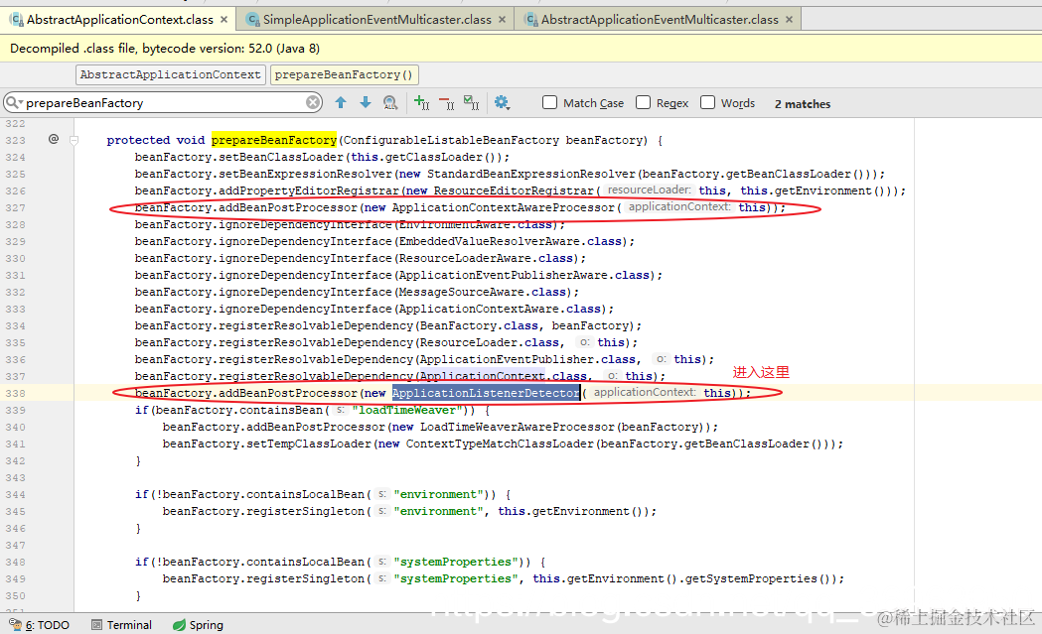Close the SimpleApplicationEventMulticaster.class tab
Screen dimensions: 1042x634
point(502,19)
